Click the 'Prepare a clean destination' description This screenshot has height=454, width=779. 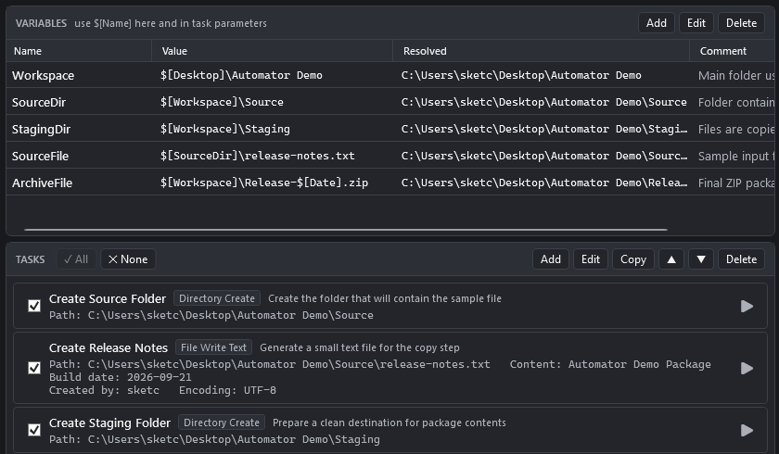389,422
